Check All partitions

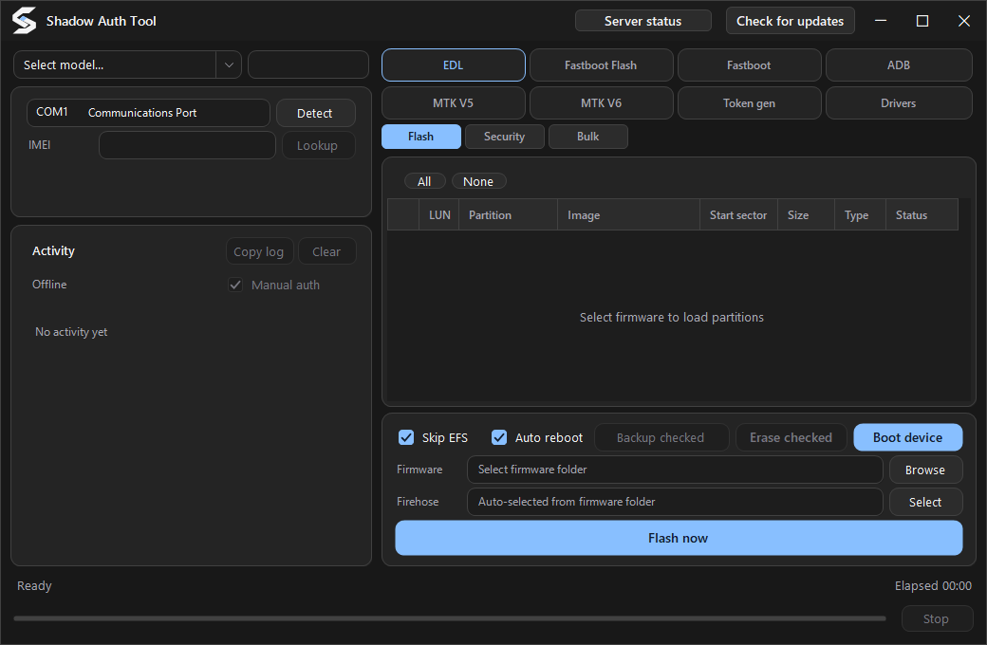pos(425,181)
